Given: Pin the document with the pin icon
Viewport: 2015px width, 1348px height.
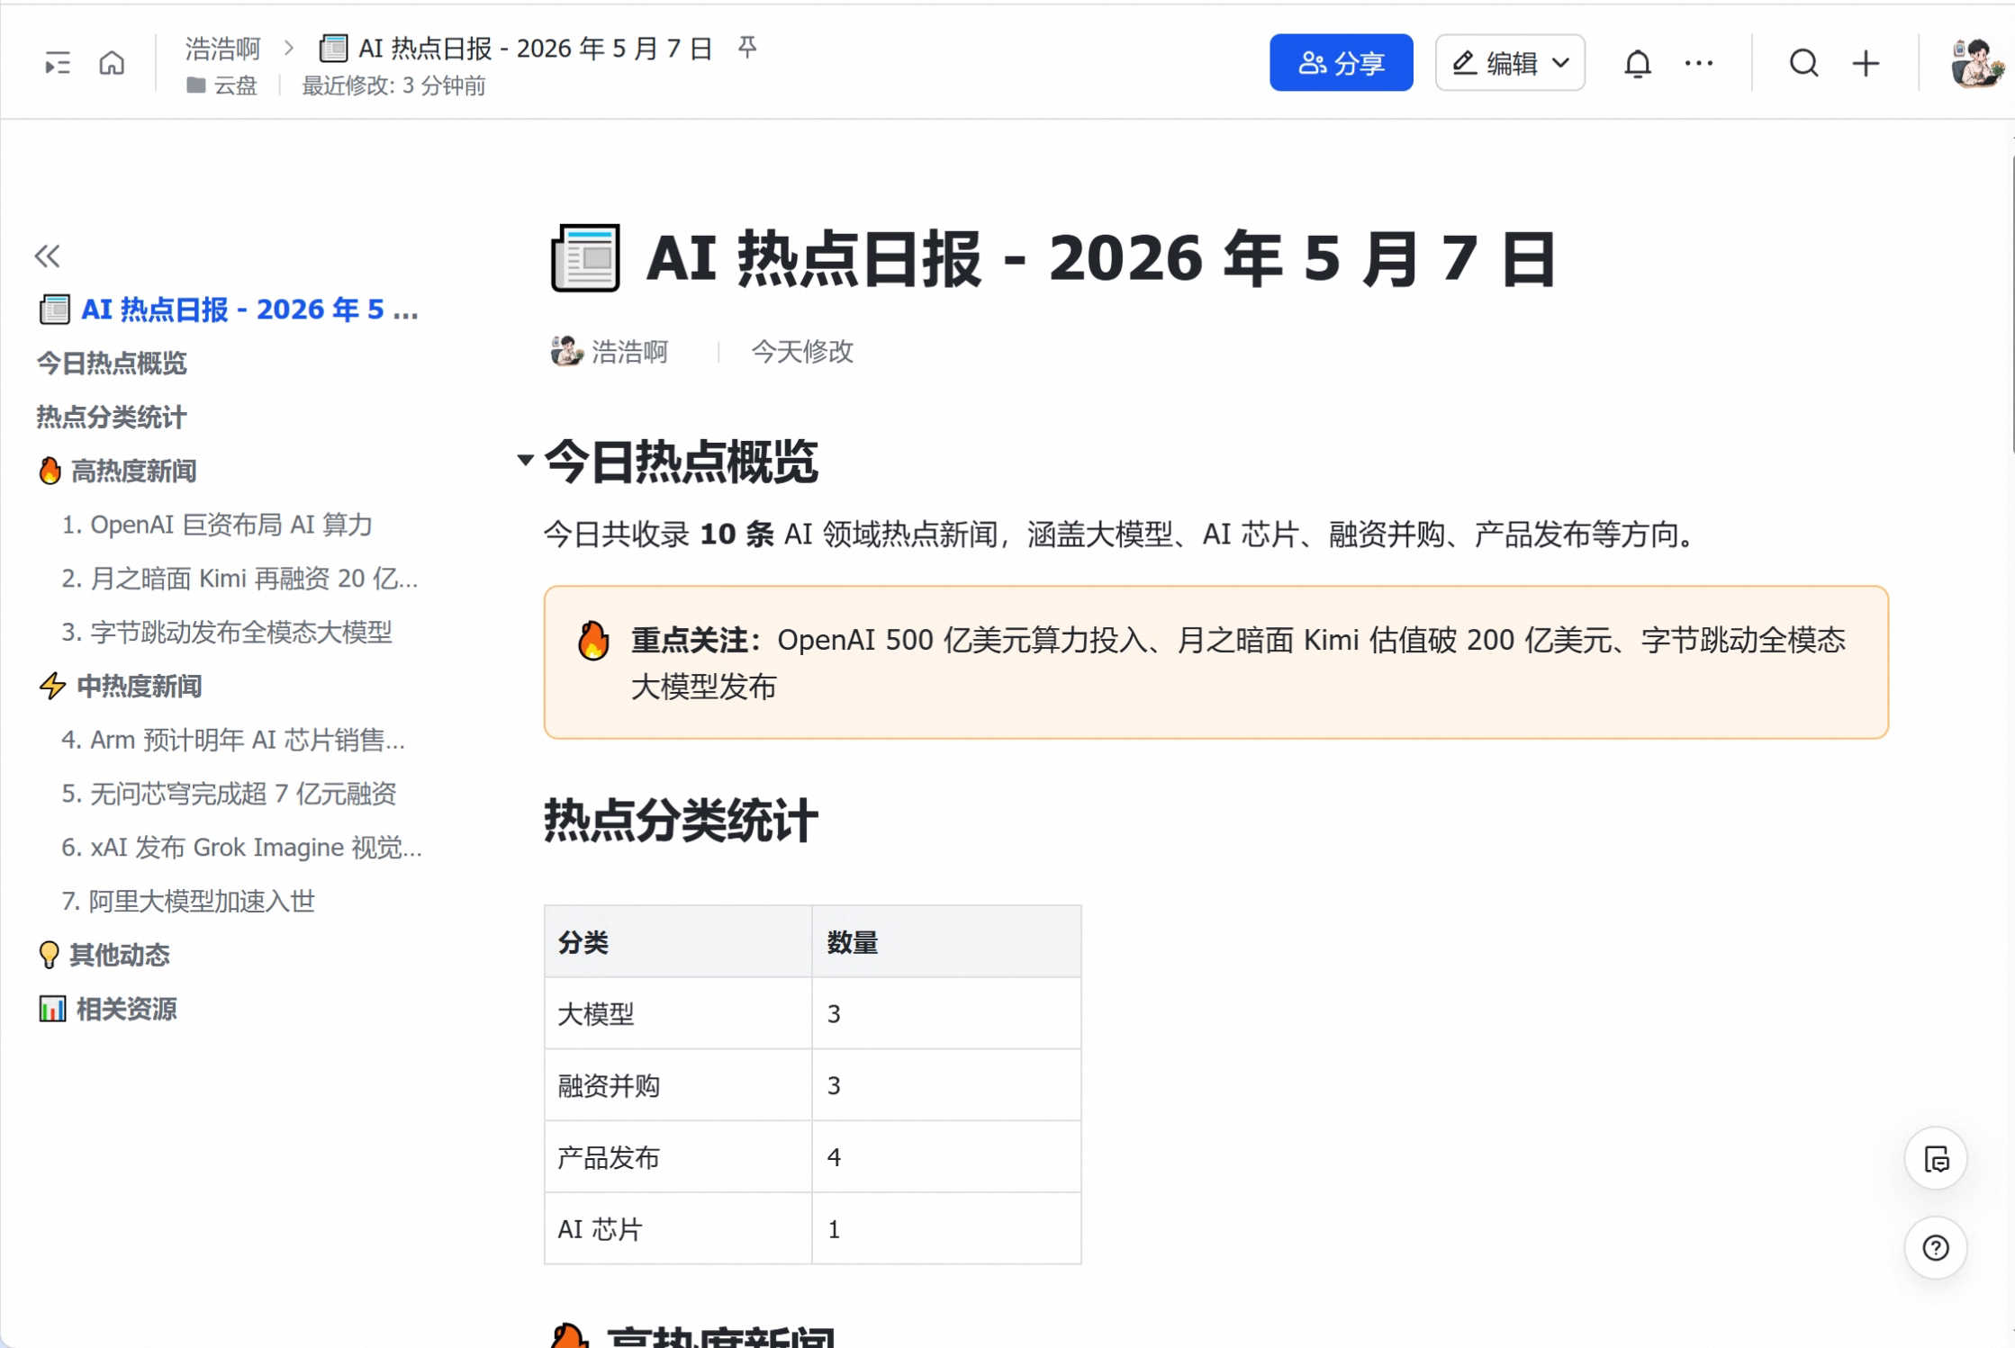Looking at the screenshot, I should click(747, 47).
